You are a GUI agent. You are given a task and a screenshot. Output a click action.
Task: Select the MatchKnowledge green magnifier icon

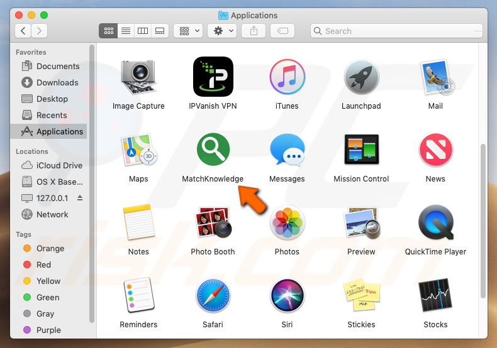tap(213, 149)
